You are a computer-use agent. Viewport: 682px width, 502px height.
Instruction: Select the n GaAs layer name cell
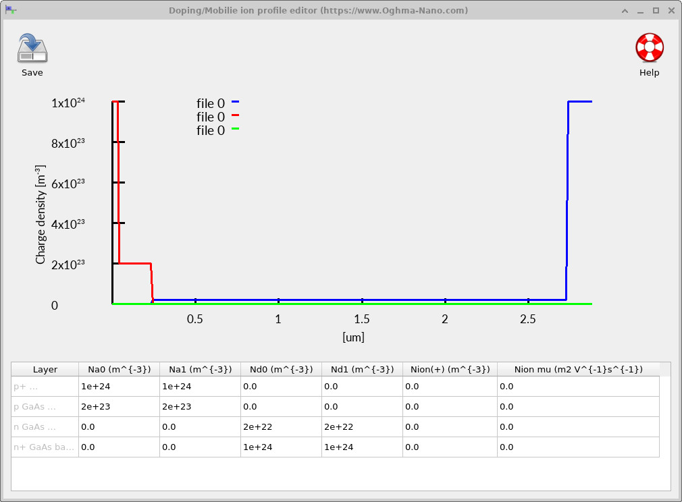45,427
